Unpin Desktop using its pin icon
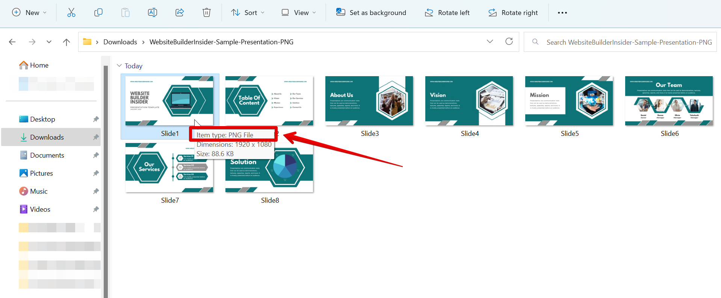The width and height of the screenshot is (721, 298). (x=96, y=119)
